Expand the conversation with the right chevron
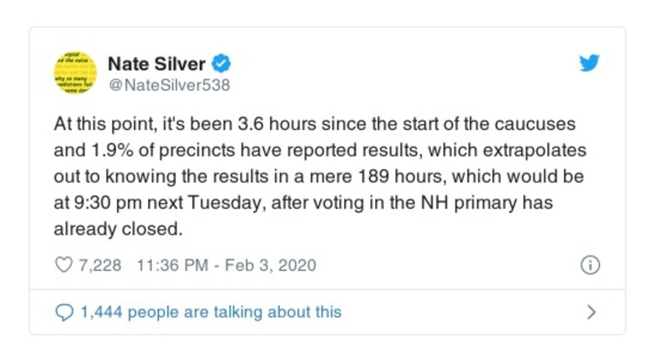This screenshot has width=655, height=364. pos(592,312)
